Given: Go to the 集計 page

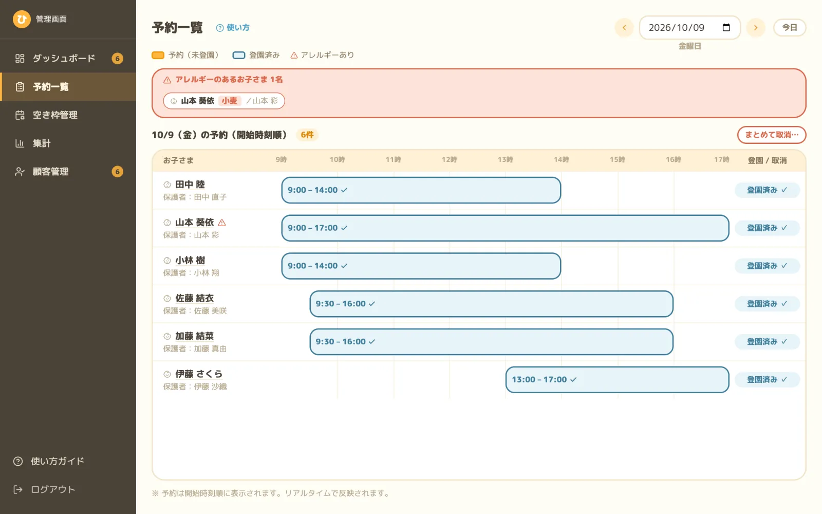Looking at the screenshot, I should coord(68,143).
